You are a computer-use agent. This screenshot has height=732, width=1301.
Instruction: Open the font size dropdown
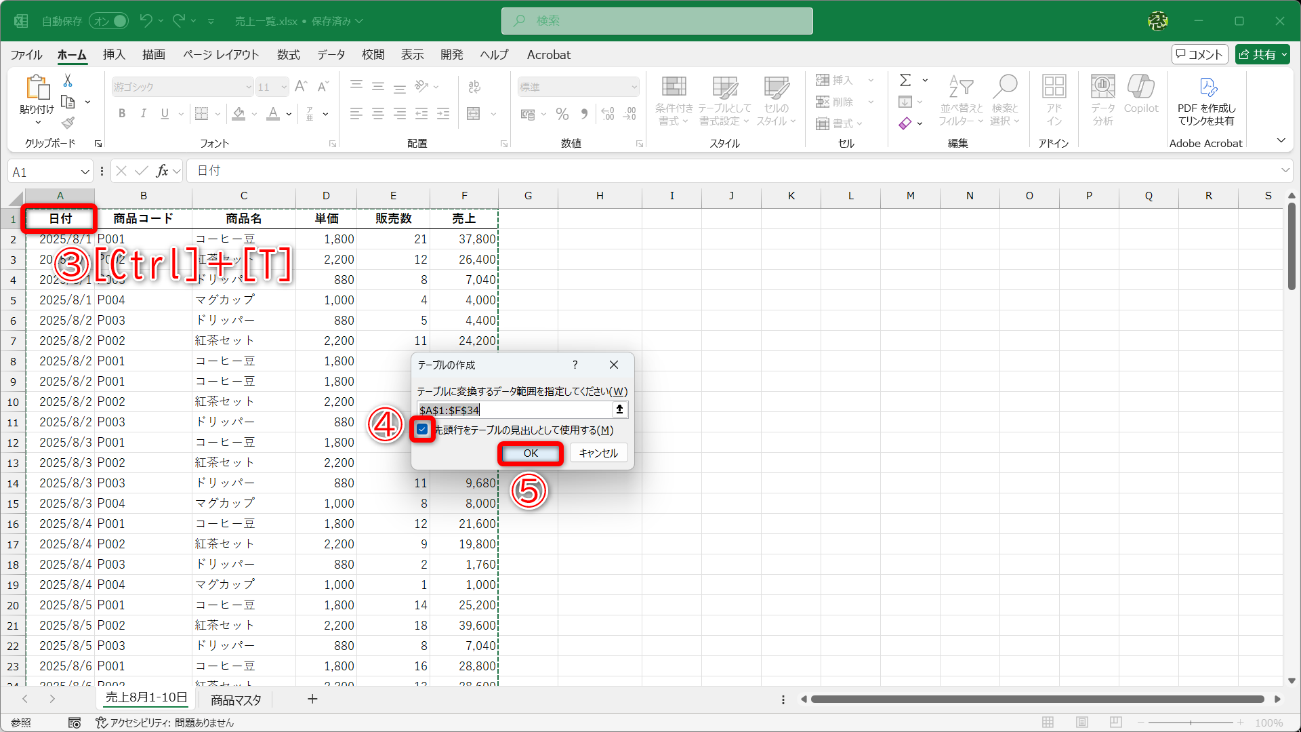pos(285,87)
